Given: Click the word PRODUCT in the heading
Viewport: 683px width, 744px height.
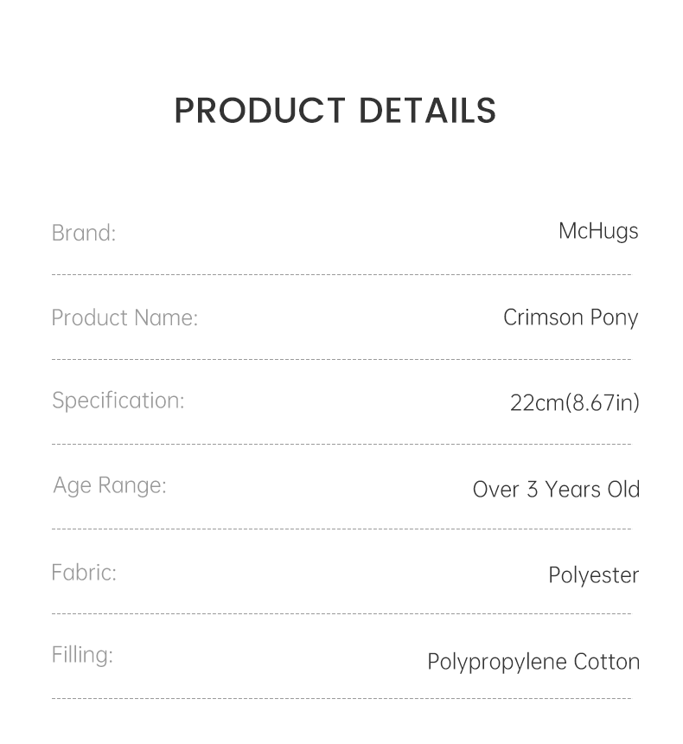Looking at the screenshot, I should (259, 111).
